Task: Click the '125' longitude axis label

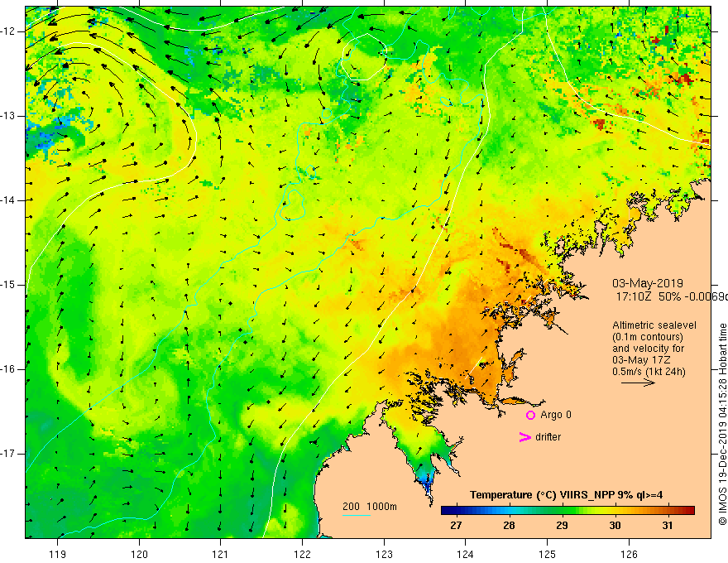Action: tap(548, 554)
